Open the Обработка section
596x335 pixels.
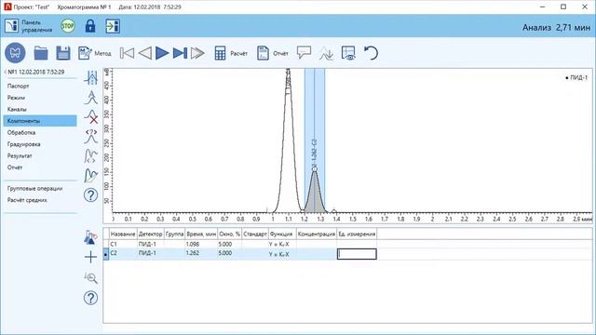click(x=21, y=132)
